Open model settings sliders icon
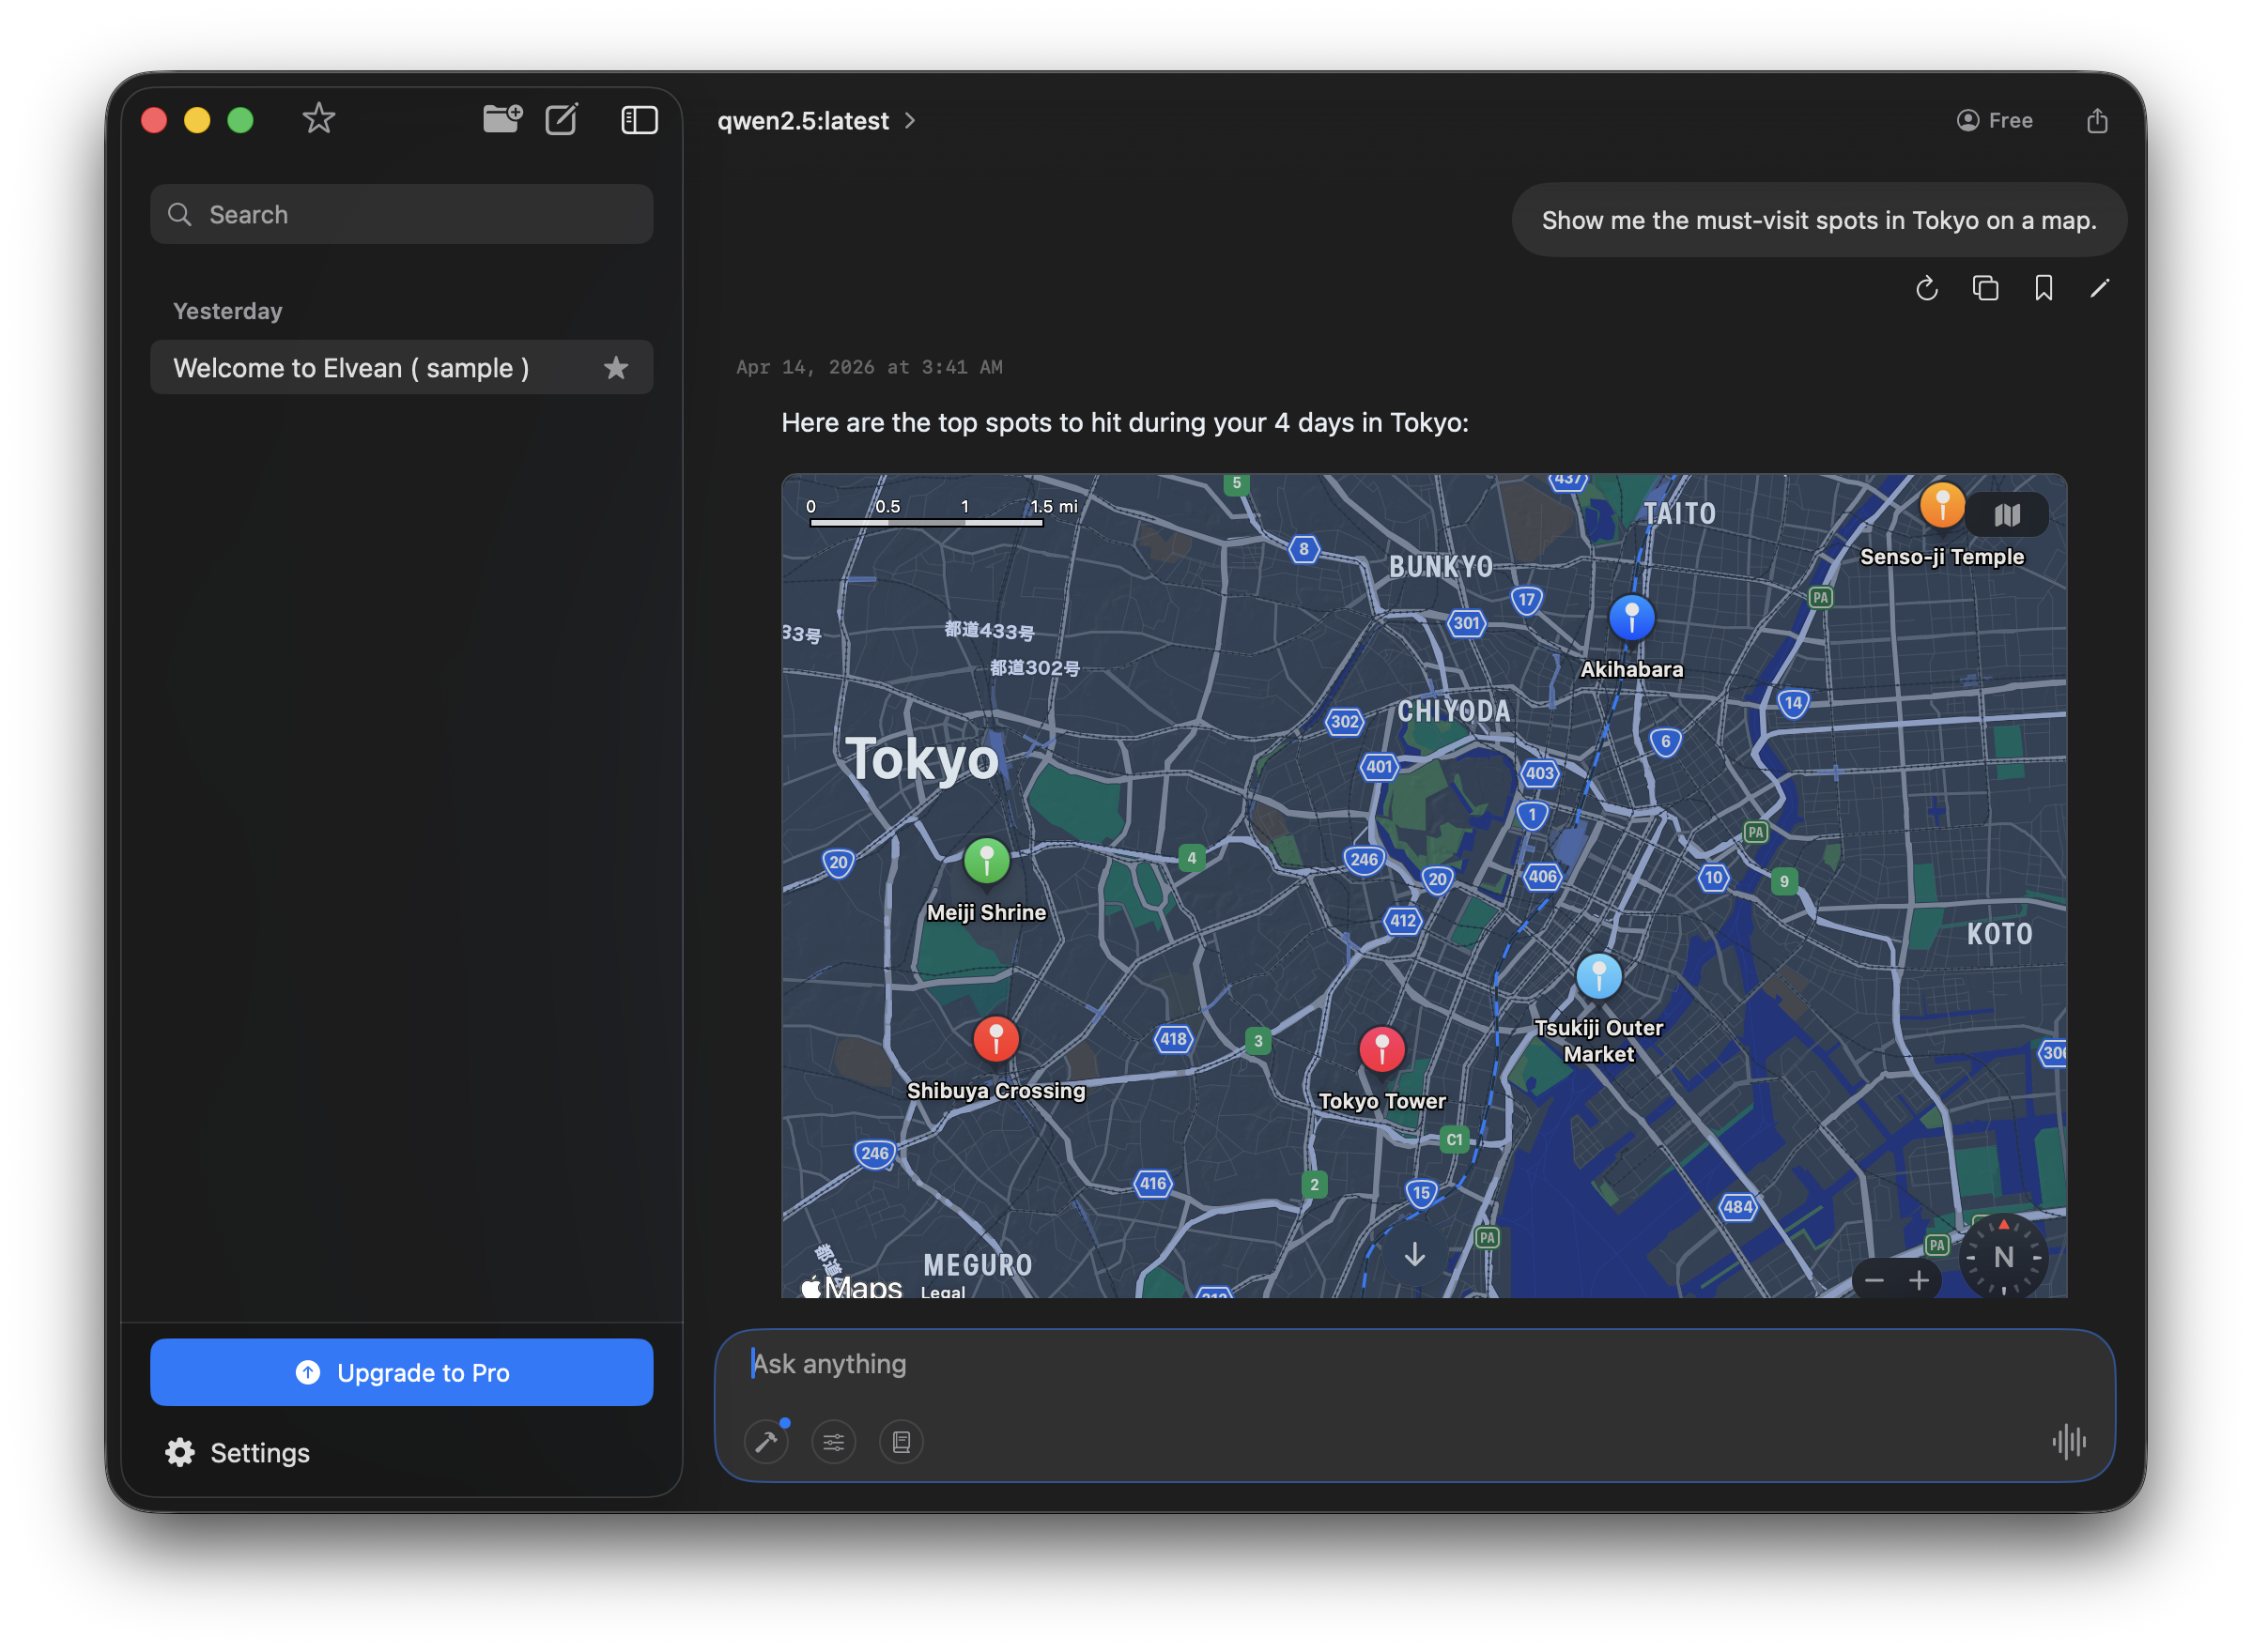 [x=833, y=1441]
